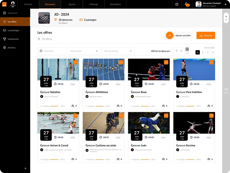Close the right side panel with X

coord(226,16)
